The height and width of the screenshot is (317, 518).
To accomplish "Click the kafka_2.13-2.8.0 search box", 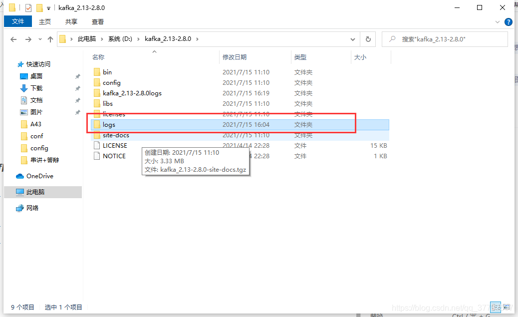I will pos(445,39).
